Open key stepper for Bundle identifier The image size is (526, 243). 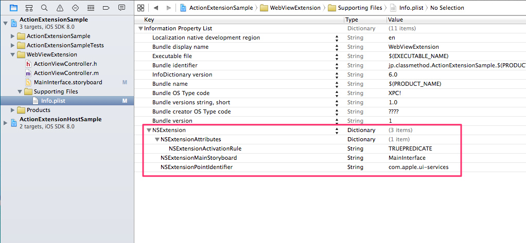pyautogui.click(x=337, y=66)
